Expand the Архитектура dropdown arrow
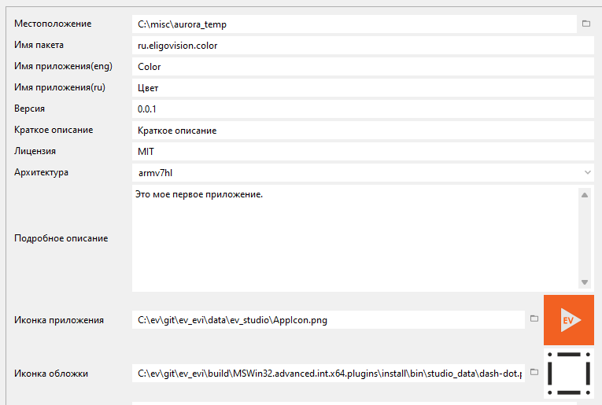Viewport: 602px width, 405px height. tap(588, 172)
